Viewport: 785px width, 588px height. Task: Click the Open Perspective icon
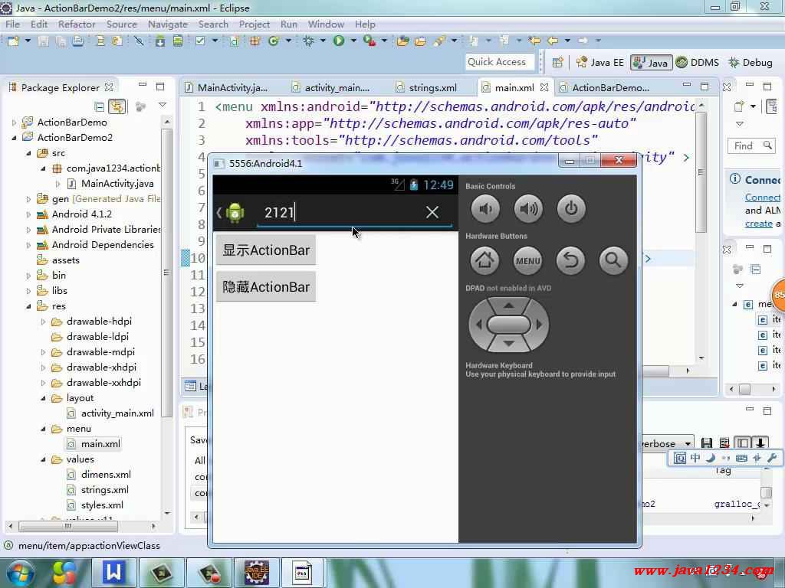pos(558,63)
